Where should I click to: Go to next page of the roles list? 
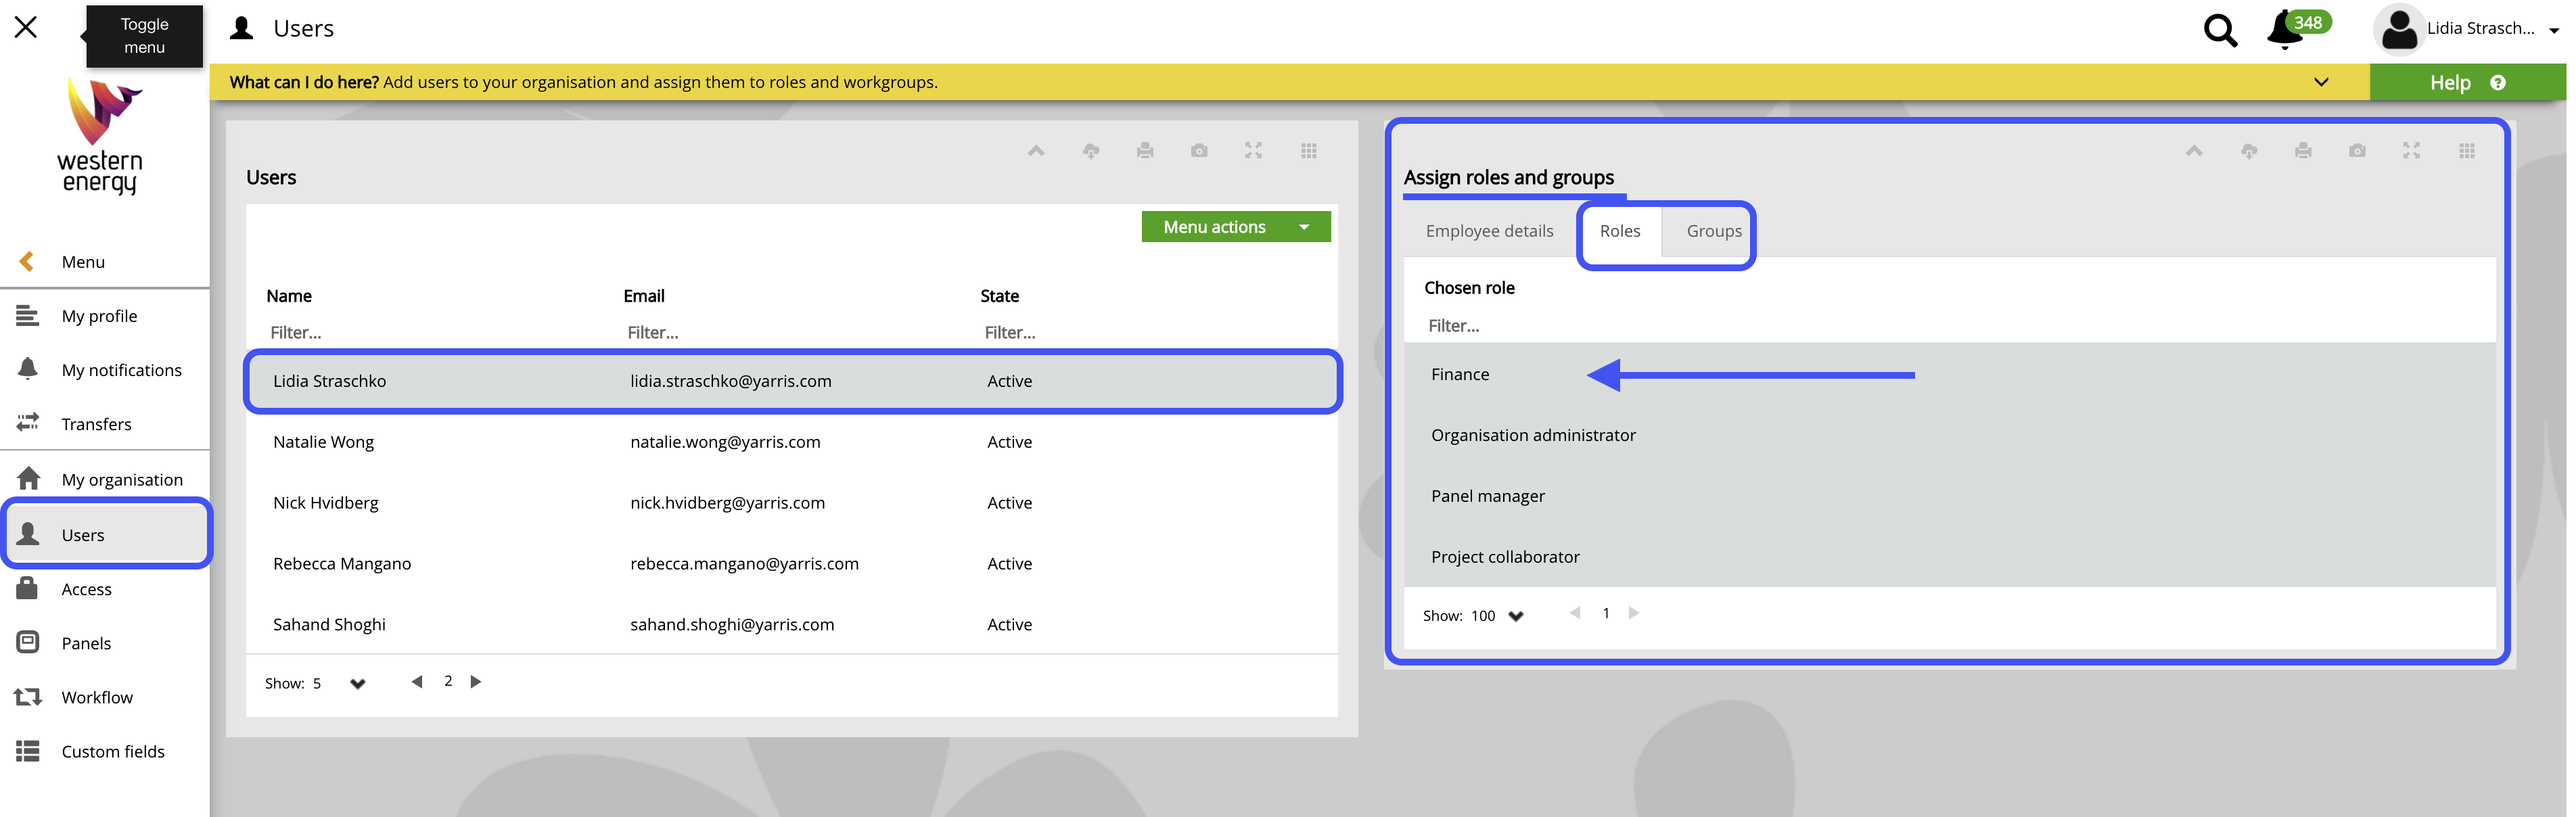pyautogui.click(x=1634, y=613)
